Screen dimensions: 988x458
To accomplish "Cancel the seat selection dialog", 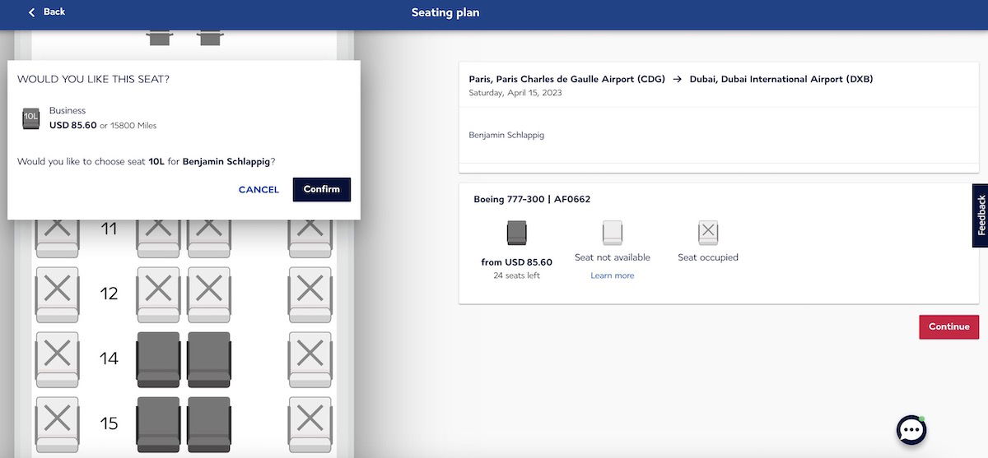I will [259, 190].
